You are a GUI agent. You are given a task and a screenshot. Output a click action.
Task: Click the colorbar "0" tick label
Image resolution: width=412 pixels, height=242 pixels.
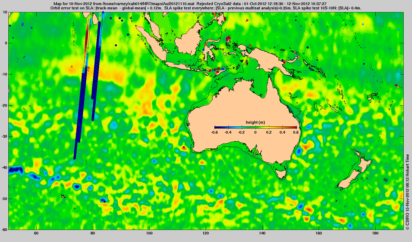click(256, 132)
